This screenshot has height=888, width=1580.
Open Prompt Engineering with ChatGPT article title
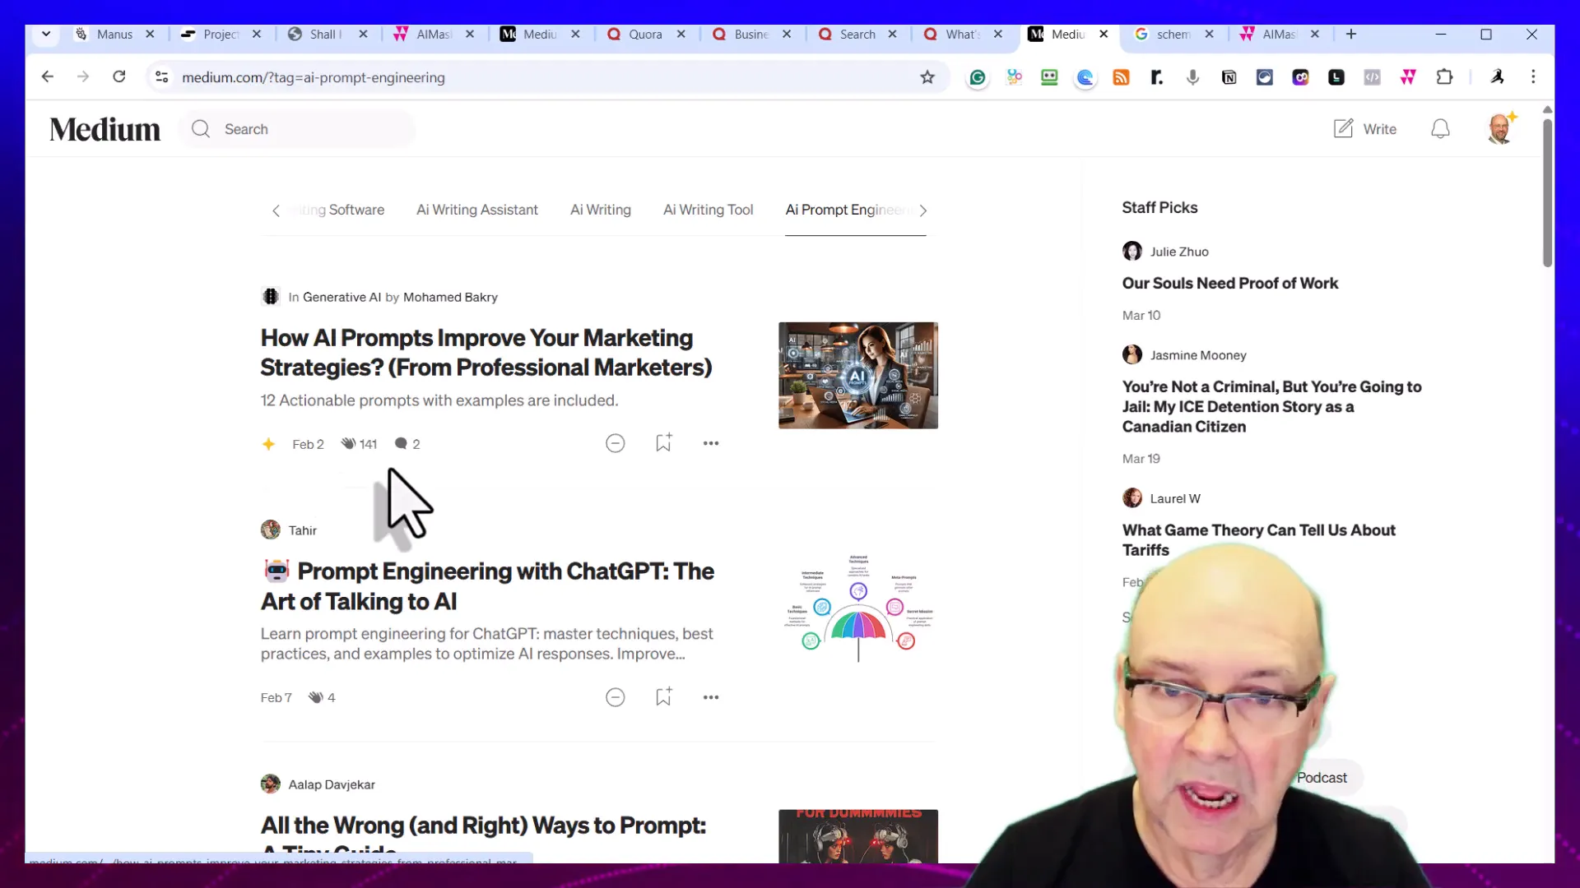[x=487, y=585]
